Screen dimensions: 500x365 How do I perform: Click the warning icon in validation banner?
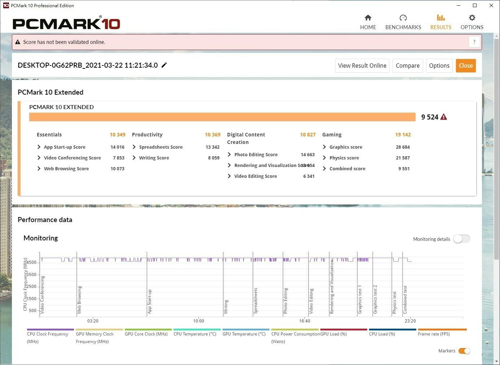(x=18, y=42)
